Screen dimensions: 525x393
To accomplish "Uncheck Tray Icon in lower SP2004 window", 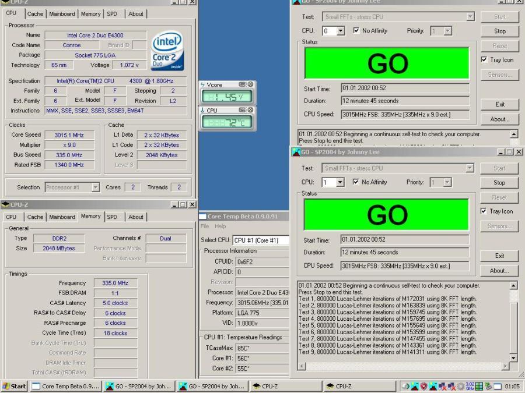I will [x=484, y=211].
